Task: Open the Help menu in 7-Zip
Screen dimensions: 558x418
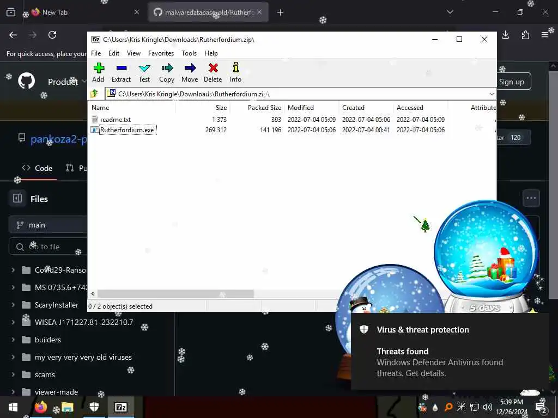Action: coord(211,53)
